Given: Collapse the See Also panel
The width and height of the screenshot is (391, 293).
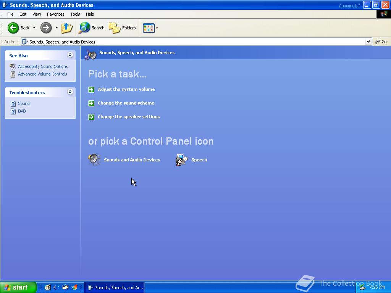Looking at the screenshot, I should coord(70,55).
